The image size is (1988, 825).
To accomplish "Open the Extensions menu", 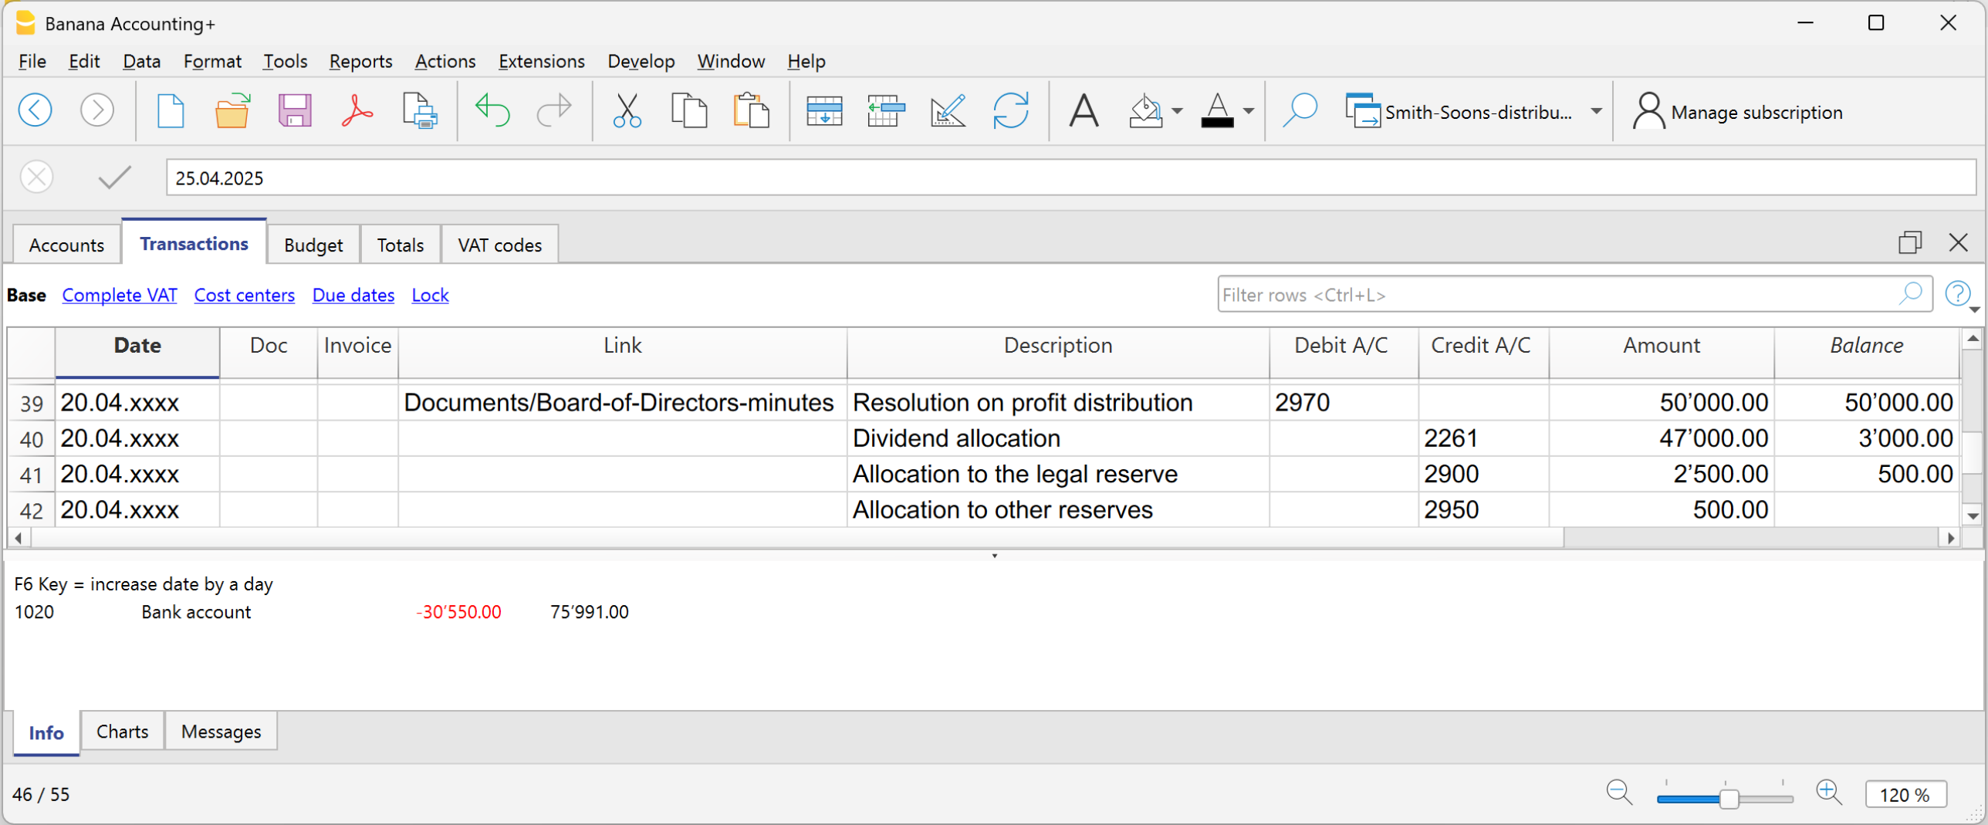I will (x=541, y=61).
